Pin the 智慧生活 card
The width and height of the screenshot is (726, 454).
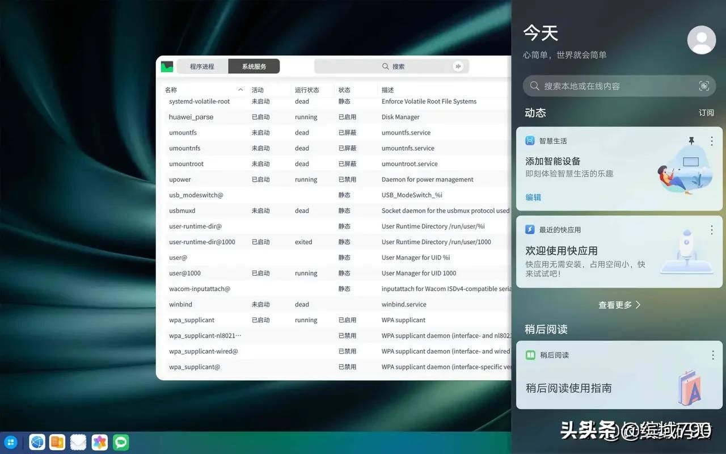691,141
